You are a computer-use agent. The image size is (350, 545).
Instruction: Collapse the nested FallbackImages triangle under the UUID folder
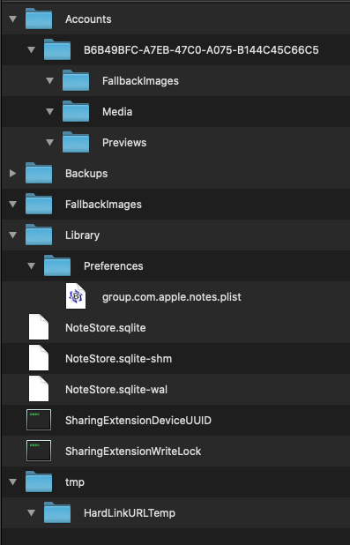pyautogui.click(x=49, y=80)
